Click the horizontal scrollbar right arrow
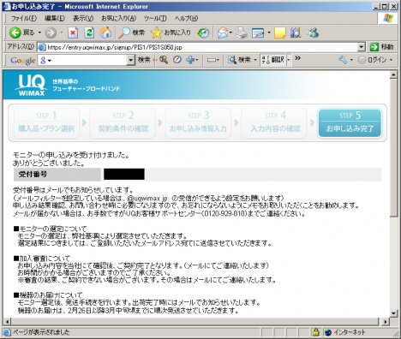The image size is (401, 339). pyautogui.click(x=386, y=322)
